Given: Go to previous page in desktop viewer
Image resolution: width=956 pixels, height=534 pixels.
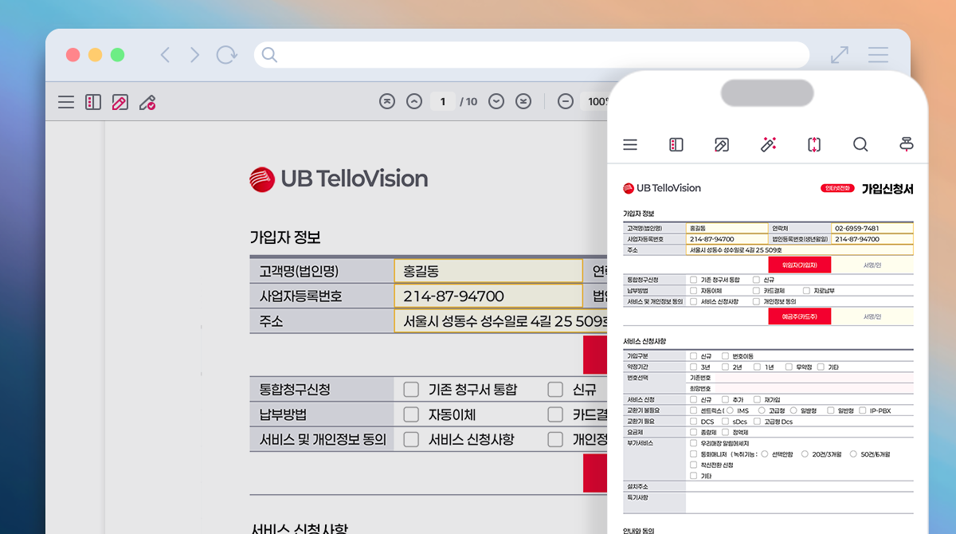Looking at the screenshot, I should coord(413,101).
